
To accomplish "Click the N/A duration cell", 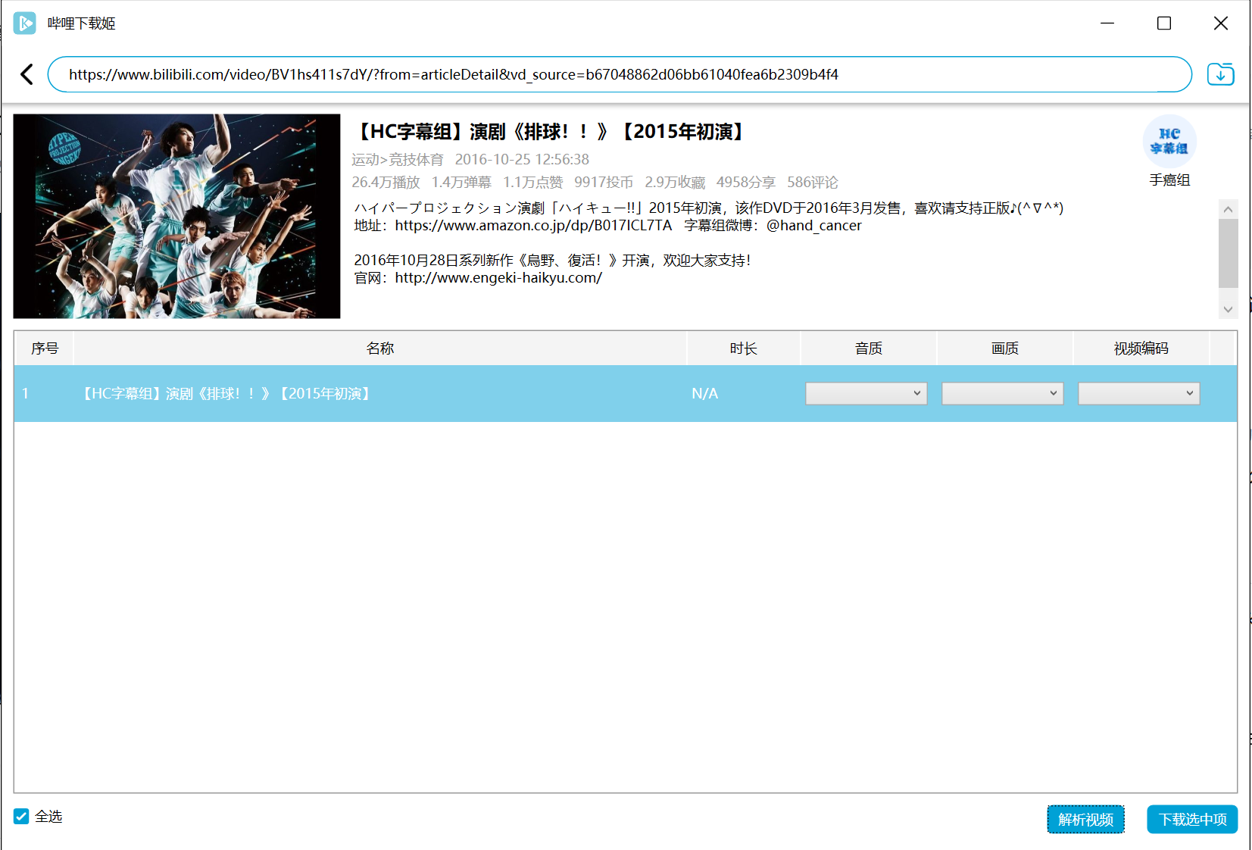I will (x=705, y=393).
